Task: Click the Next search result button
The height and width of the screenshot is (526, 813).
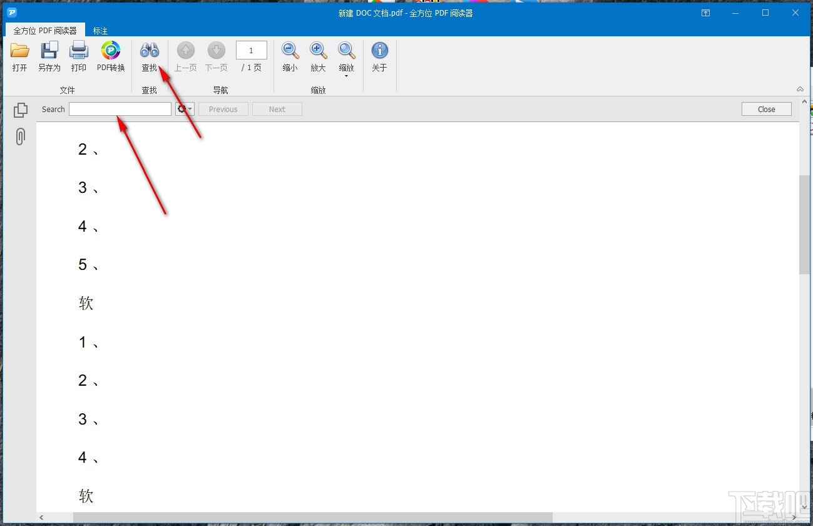Action: point(277,109)
